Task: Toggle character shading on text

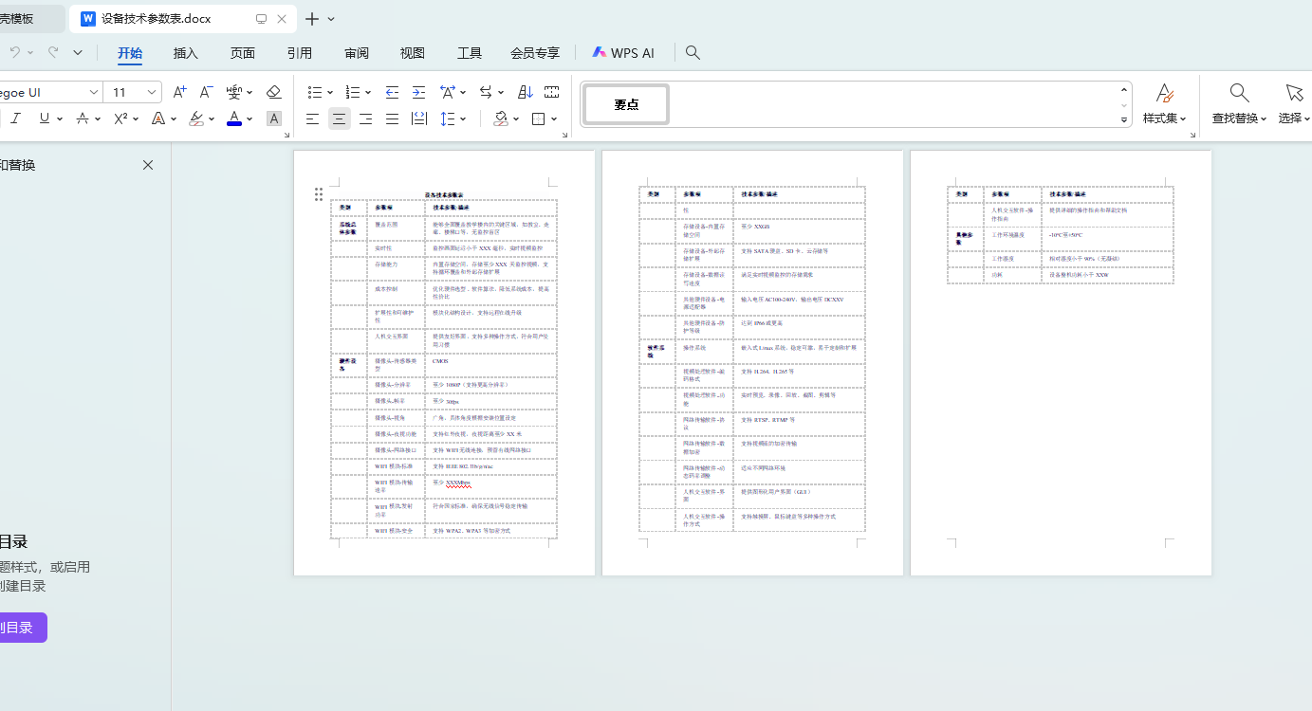Action: (x=274, y=118)
